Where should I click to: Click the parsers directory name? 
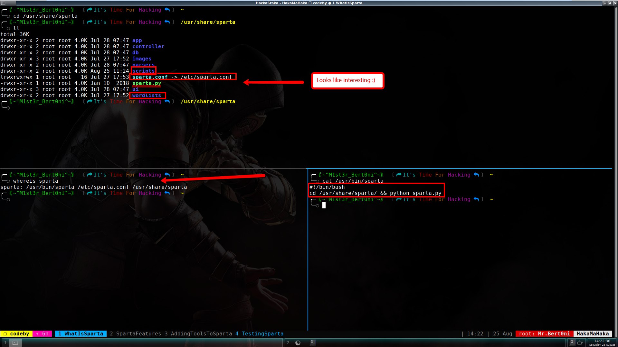click(x=143, y=65)
